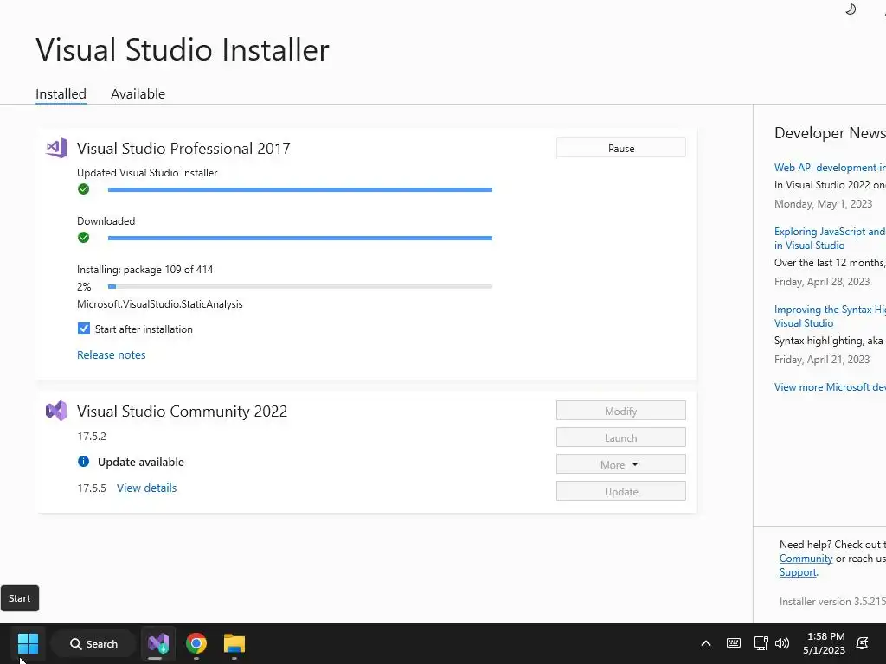Open Exploring JavaScript news article
Viewport: 886px width, 664px height.
click(830, 239)
